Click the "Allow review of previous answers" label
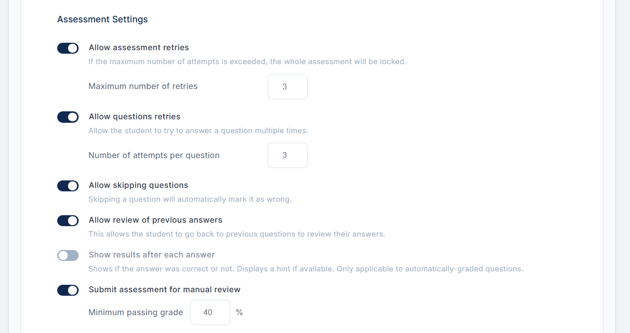The height and width of the screenshot is (333, 630). 155,220
